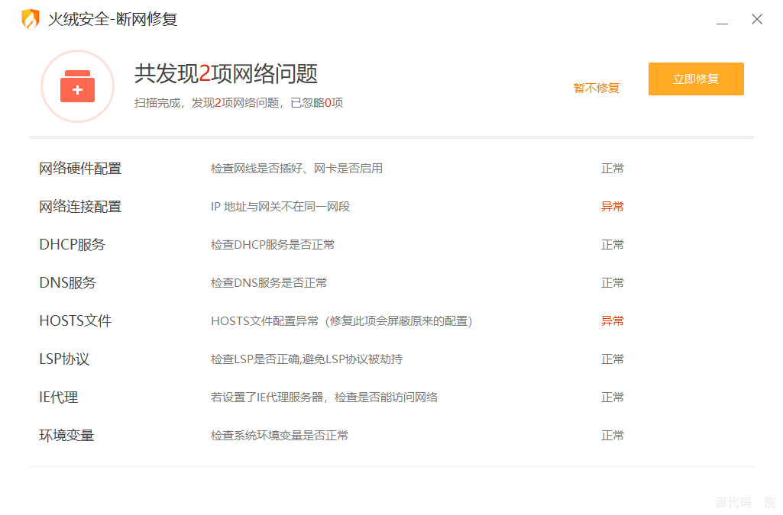Image resolution: width=783 pixels, height=515 pixels.
Task: Click description 检查网线是否插好、网卡是否启用
Action: (296, 169)
